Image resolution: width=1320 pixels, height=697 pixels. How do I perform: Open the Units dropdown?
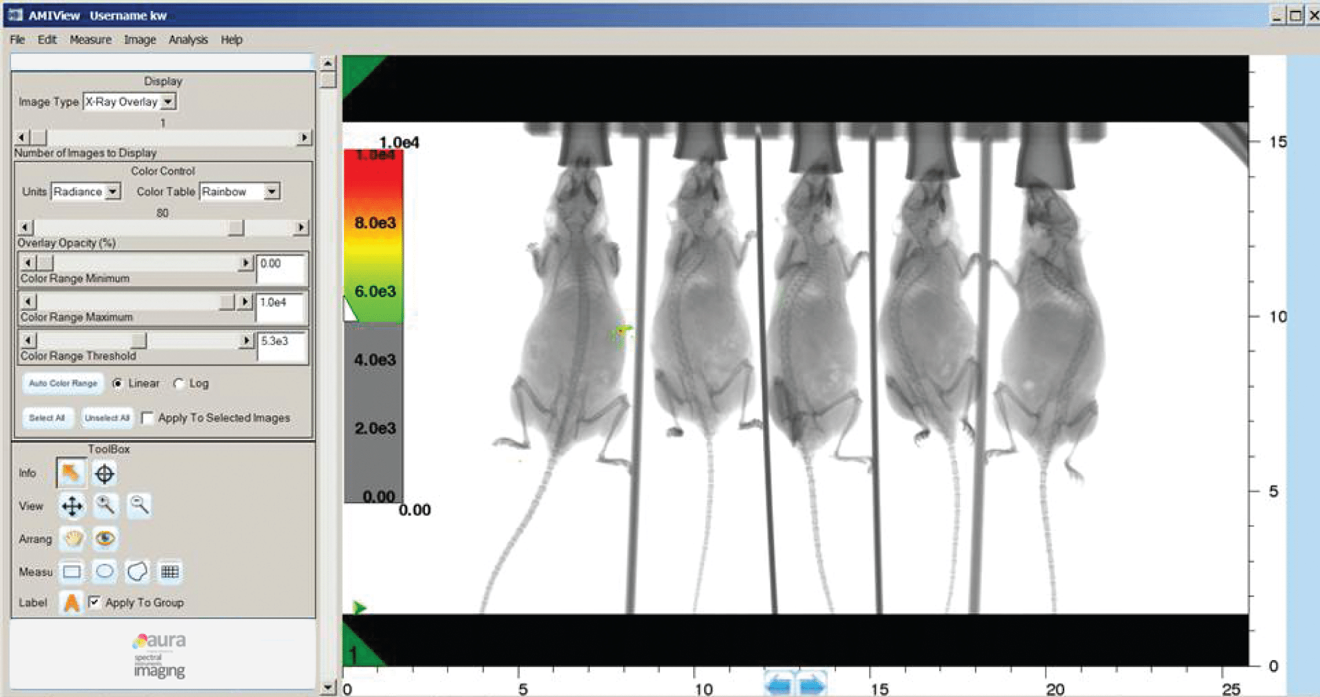[x=113, y=191]
